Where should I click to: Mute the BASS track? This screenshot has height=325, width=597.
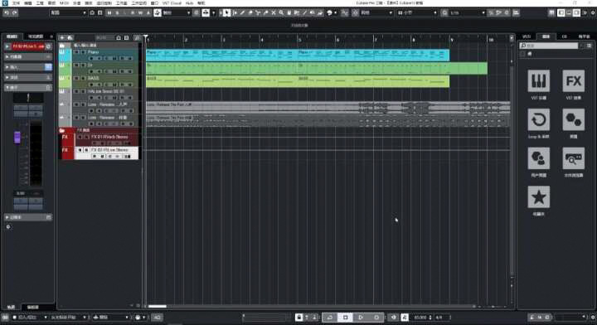coord(76,78)
